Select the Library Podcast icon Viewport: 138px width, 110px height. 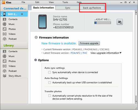[4, 71]
